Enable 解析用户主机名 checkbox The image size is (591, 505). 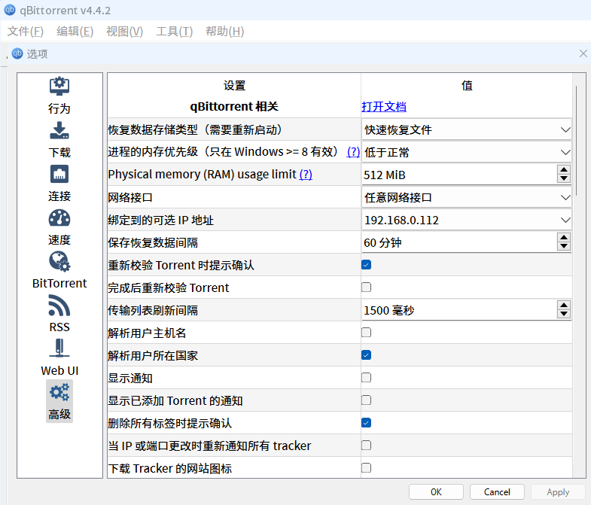(x=366, y=333)
